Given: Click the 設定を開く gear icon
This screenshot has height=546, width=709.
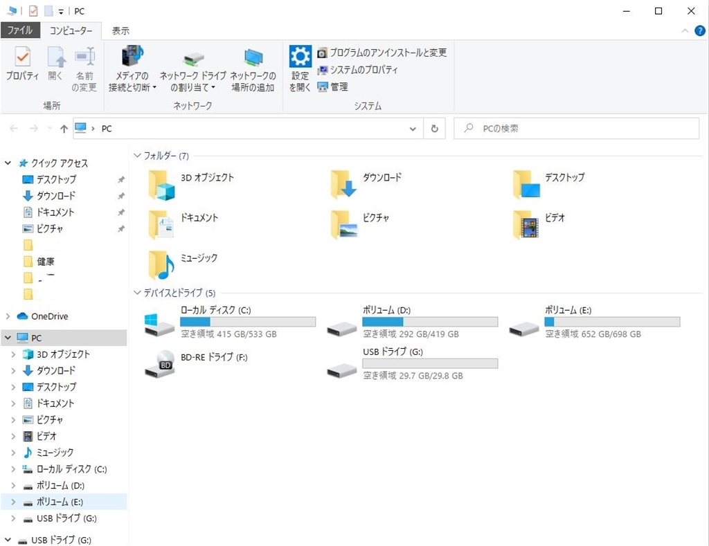Looking at the screenshot, I should (x=300, y=56).
